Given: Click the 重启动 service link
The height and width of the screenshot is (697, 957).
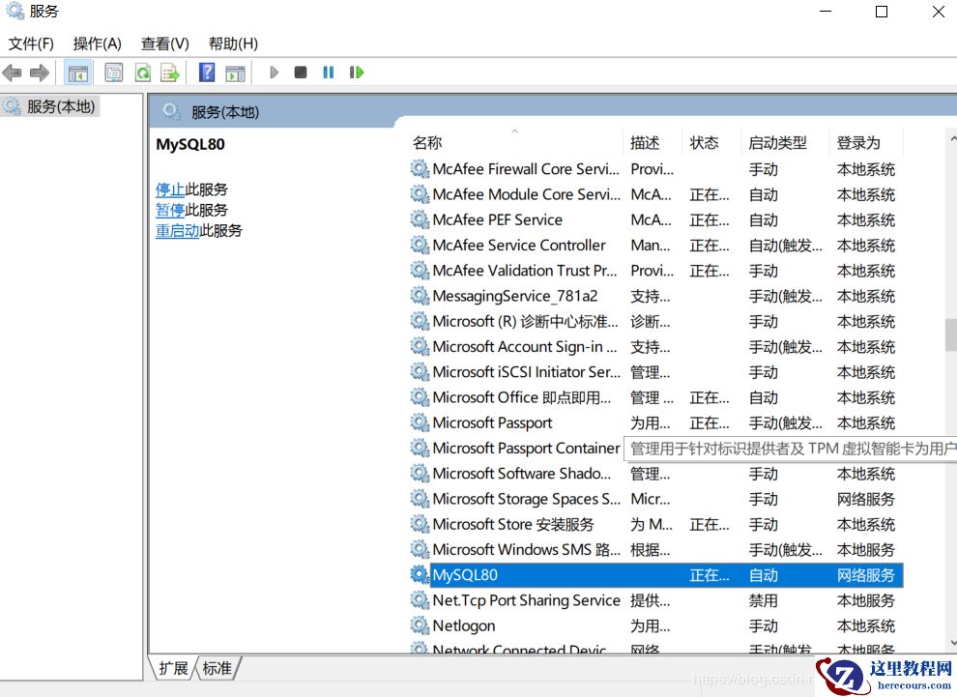Looking at the screenshot, I should point(178,231).
